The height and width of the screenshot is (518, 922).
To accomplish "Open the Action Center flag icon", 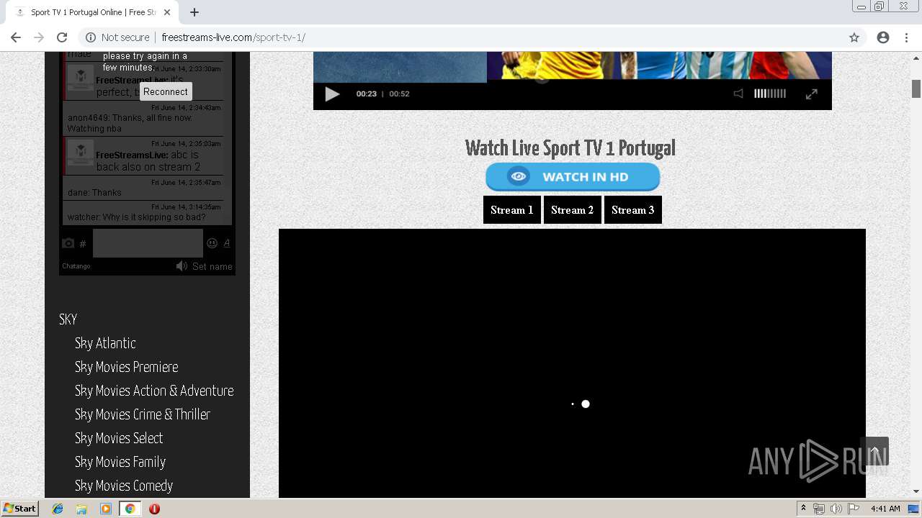I will coord(854,509).
